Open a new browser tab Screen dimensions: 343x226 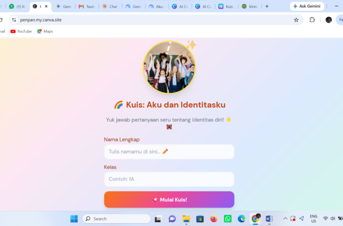267,6
